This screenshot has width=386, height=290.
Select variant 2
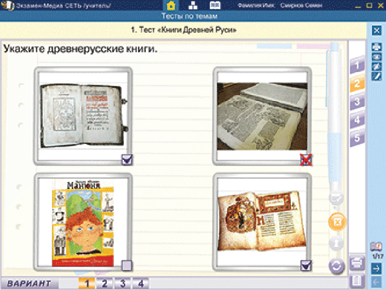[105, 283]
